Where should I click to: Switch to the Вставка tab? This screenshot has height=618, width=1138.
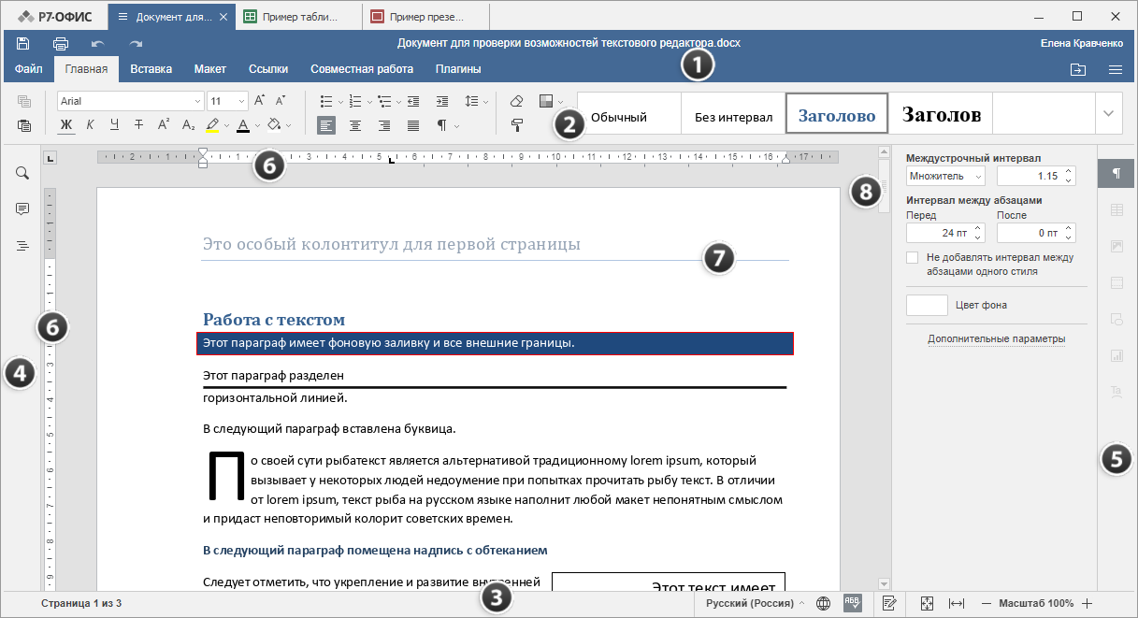pos(151,69)
